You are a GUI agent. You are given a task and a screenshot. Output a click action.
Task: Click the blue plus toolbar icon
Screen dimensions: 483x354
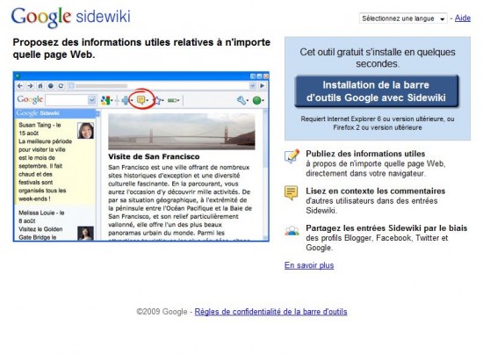point(126,100)
